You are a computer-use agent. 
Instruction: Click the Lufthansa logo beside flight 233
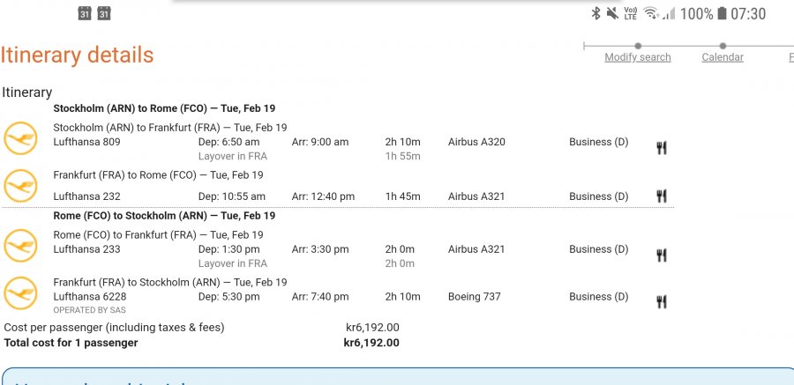[21, 246]
